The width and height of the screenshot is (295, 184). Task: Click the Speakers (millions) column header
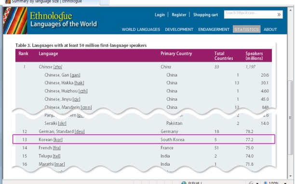(254, 56)
